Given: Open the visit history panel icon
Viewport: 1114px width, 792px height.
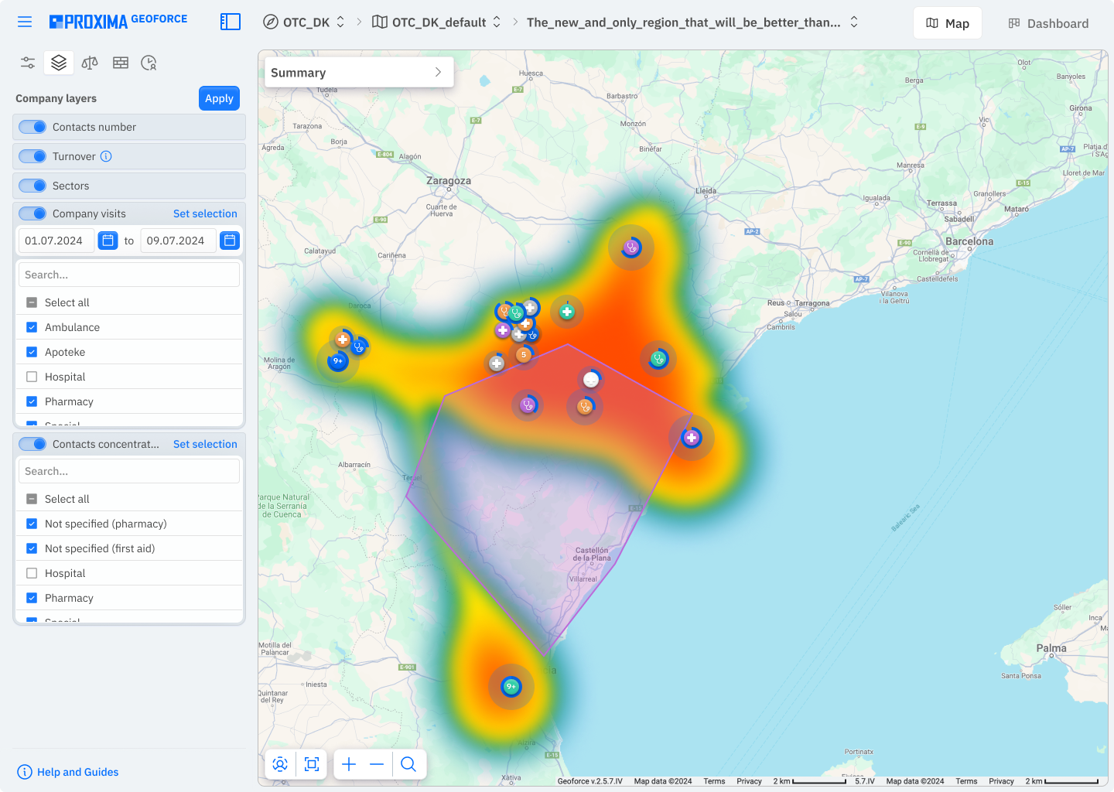Looking at the screenshot, I should [149, 62].
